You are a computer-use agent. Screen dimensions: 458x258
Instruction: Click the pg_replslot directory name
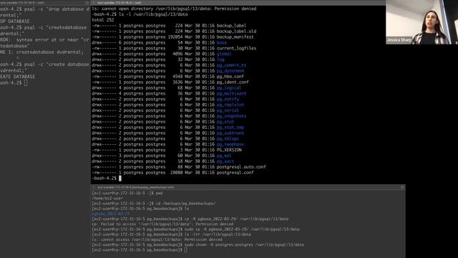point(230,105)
